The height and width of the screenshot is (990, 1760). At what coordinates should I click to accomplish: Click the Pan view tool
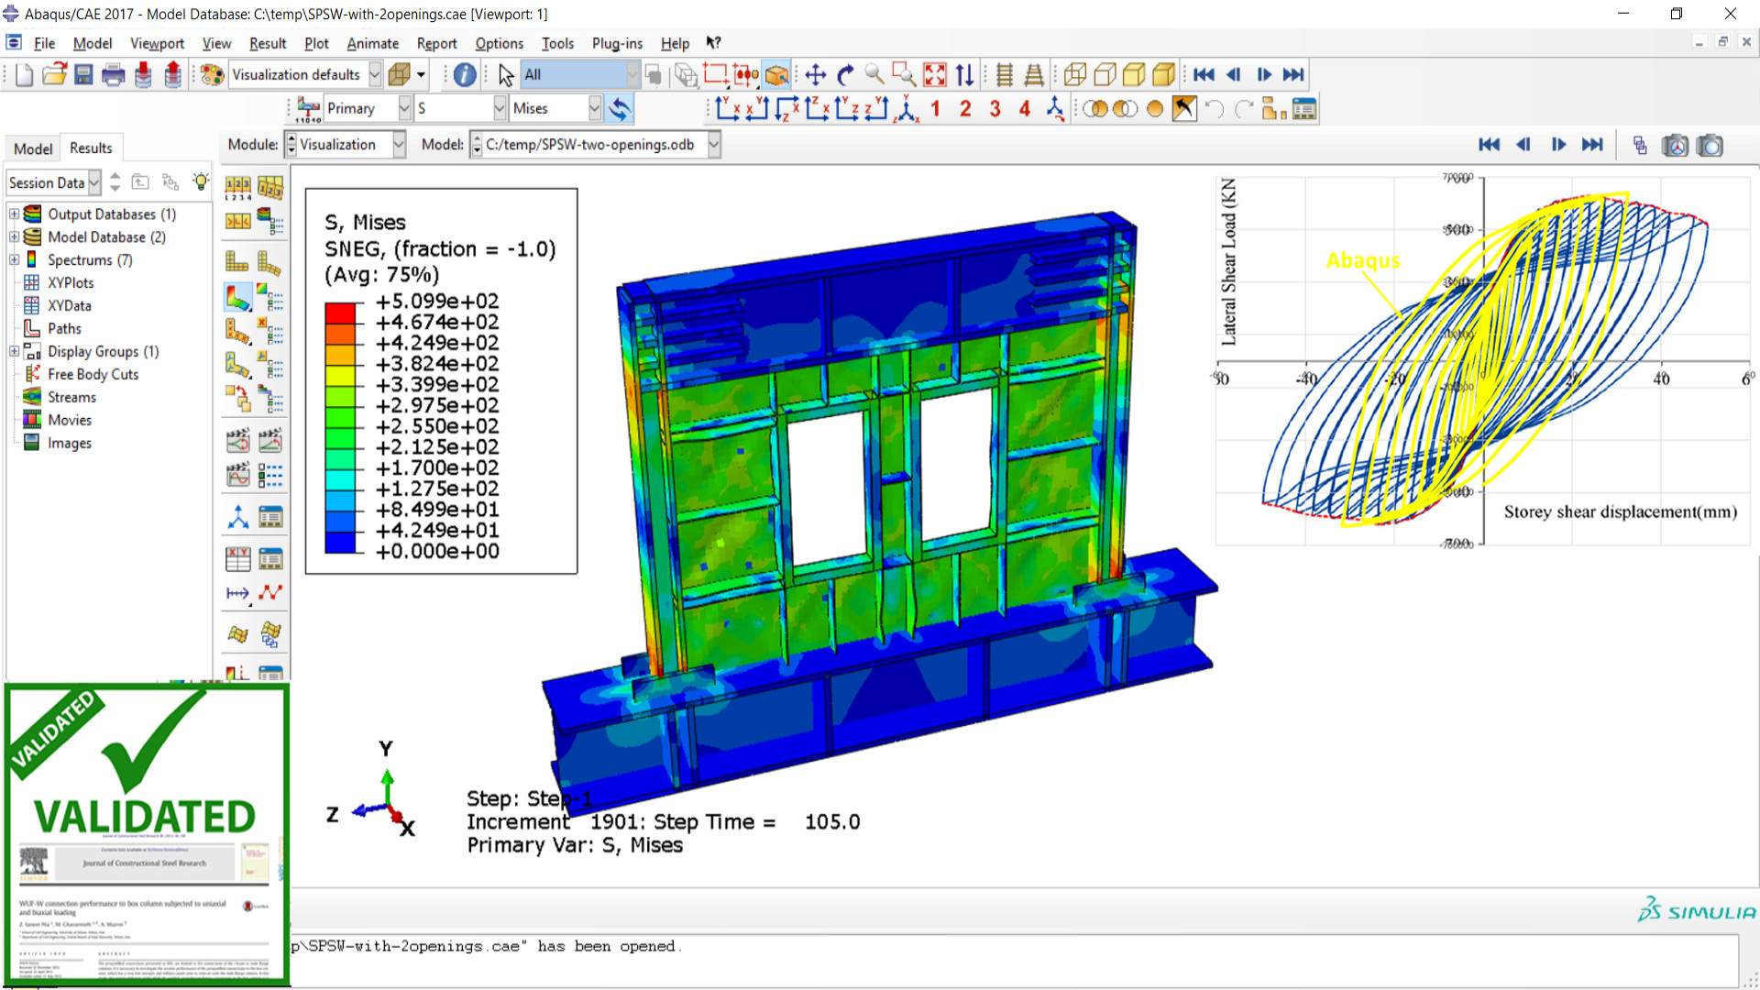816,75
